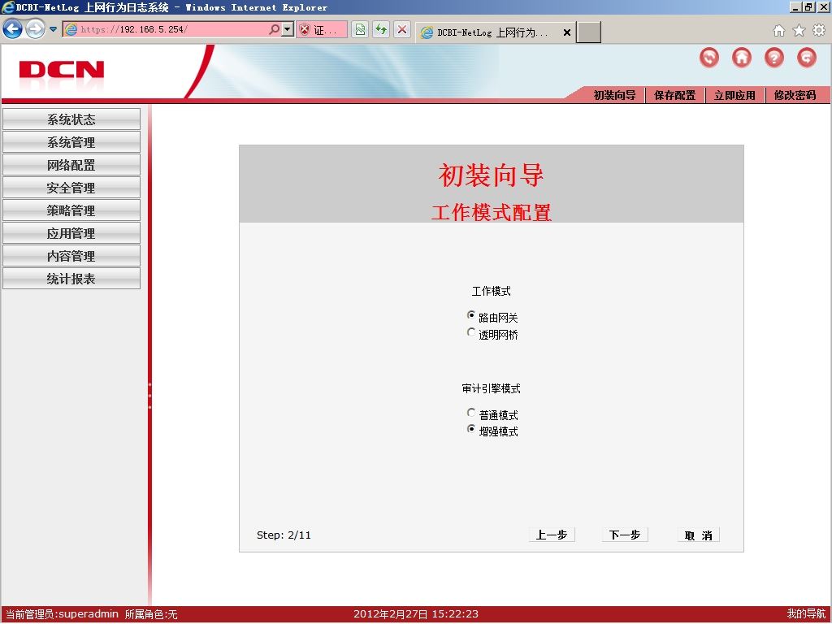Open the browser Favorites star
Screen dimensions: 832x624
tap(799, 30)
